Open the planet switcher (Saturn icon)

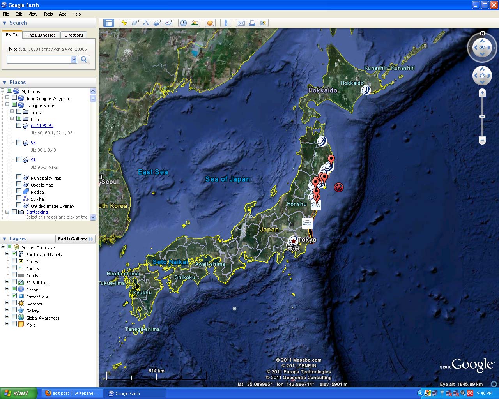(x=210, y=23)
